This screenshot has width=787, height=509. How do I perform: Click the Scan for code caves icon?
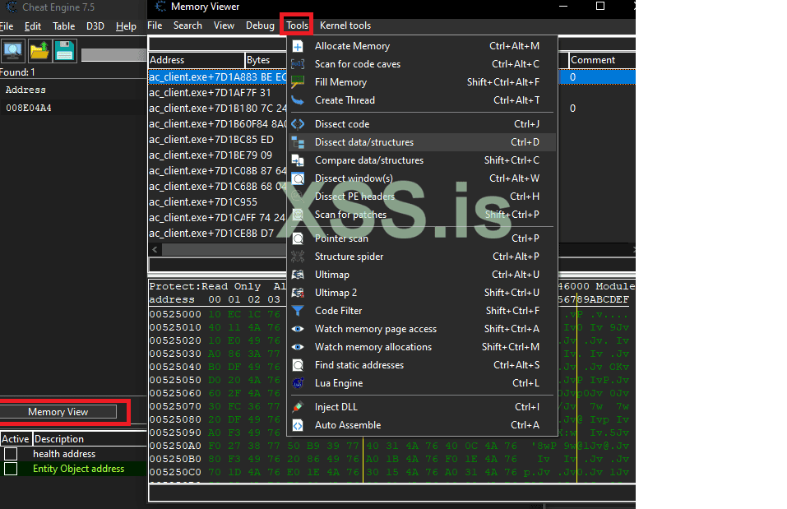[x=298, y=64]
